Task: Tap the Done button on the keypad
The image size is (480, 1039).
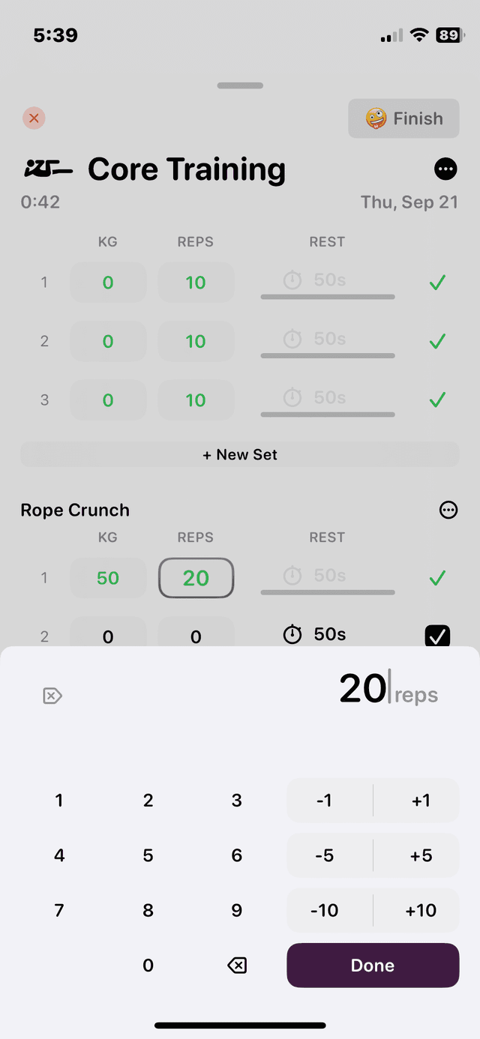Action: click(372, 965)
